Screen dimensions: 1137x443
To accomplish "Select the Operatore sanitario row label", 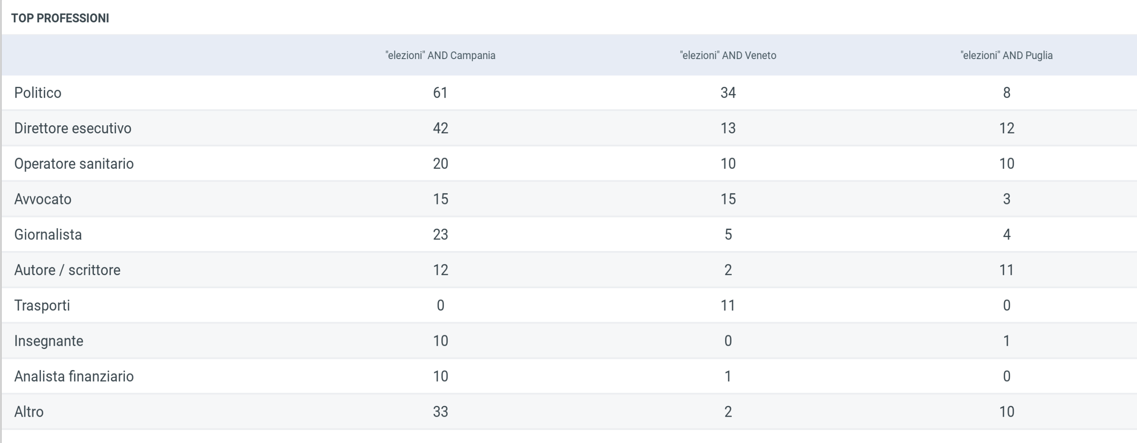I will (74, 163).
